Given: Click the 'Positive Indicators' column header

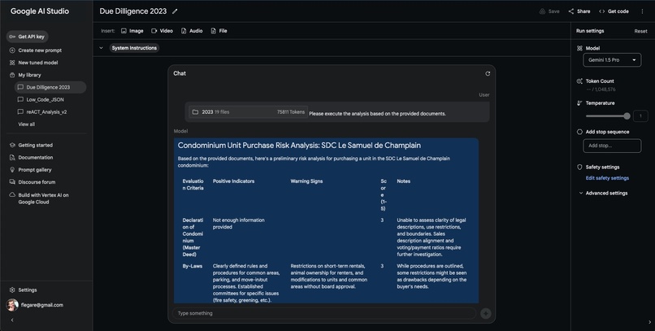Looking at the screenshot, I should [233, 181].
